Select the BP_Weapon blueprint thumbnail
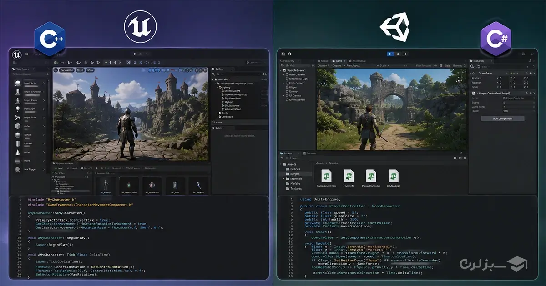 198,186
